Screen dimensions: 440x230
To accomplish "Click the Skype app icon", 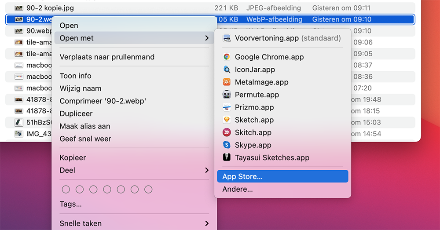I will click(x=227, y=145).
